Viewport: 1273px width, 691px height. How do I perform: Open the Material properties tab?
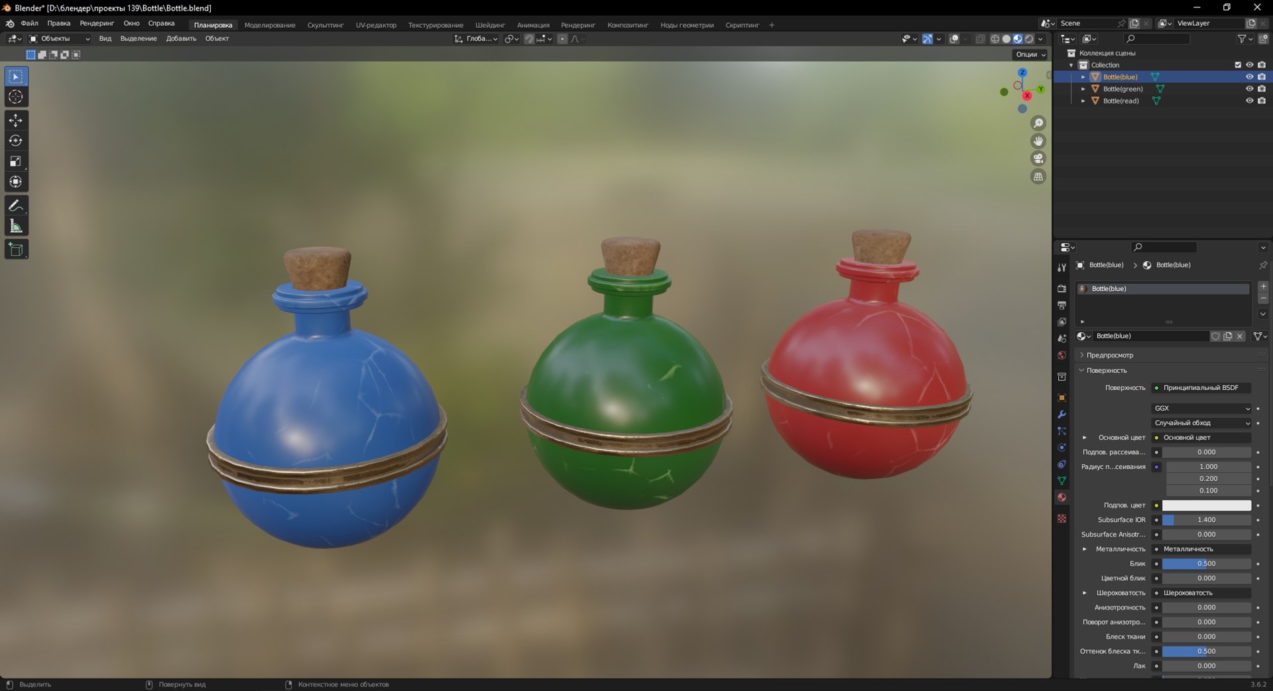click(x=1061, y=497)
